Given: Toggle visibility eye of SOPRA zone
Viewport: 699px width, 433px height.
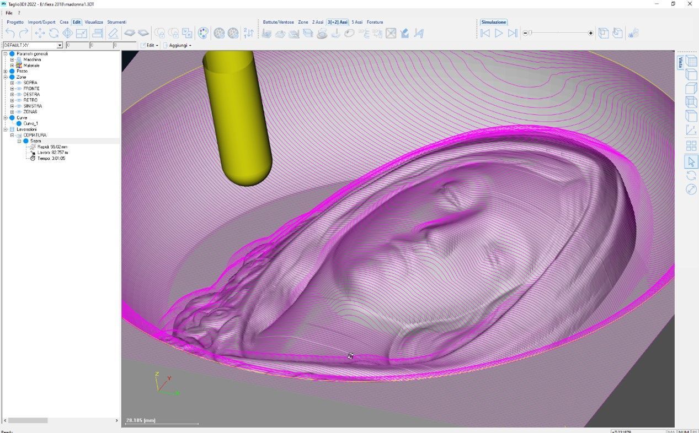Looking at the screenshot, I should pyautogui.click(x=19, y=83).
